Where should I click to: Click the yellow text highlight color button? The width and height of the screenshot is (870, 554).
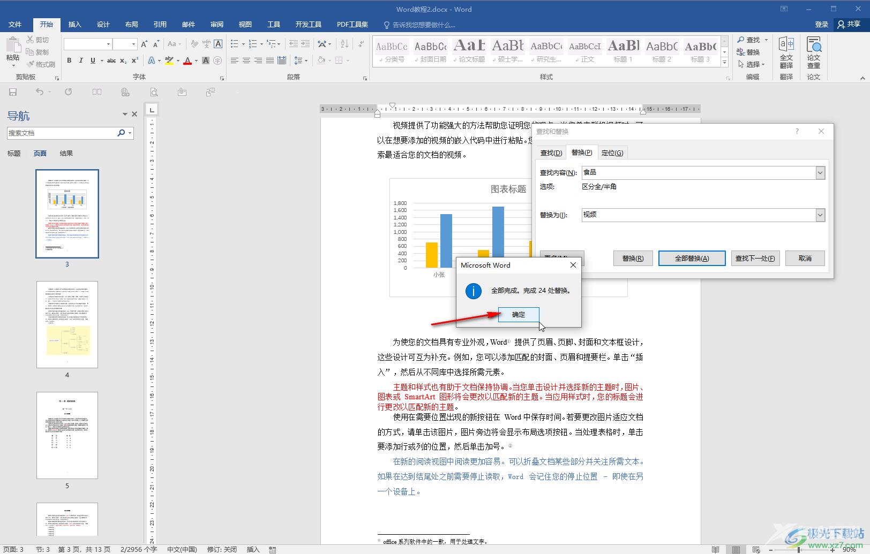pos(169,60)
